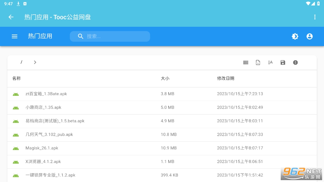Open the user account icon

click(310, 36)
